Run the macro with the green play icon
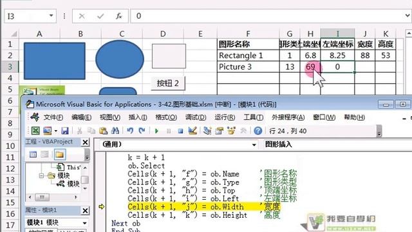The image size is (412, 232). (156, 131)
